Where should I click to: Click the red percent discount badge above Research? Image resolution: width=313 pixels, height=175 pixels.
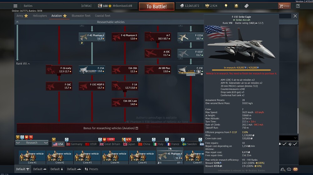point(31,137)
